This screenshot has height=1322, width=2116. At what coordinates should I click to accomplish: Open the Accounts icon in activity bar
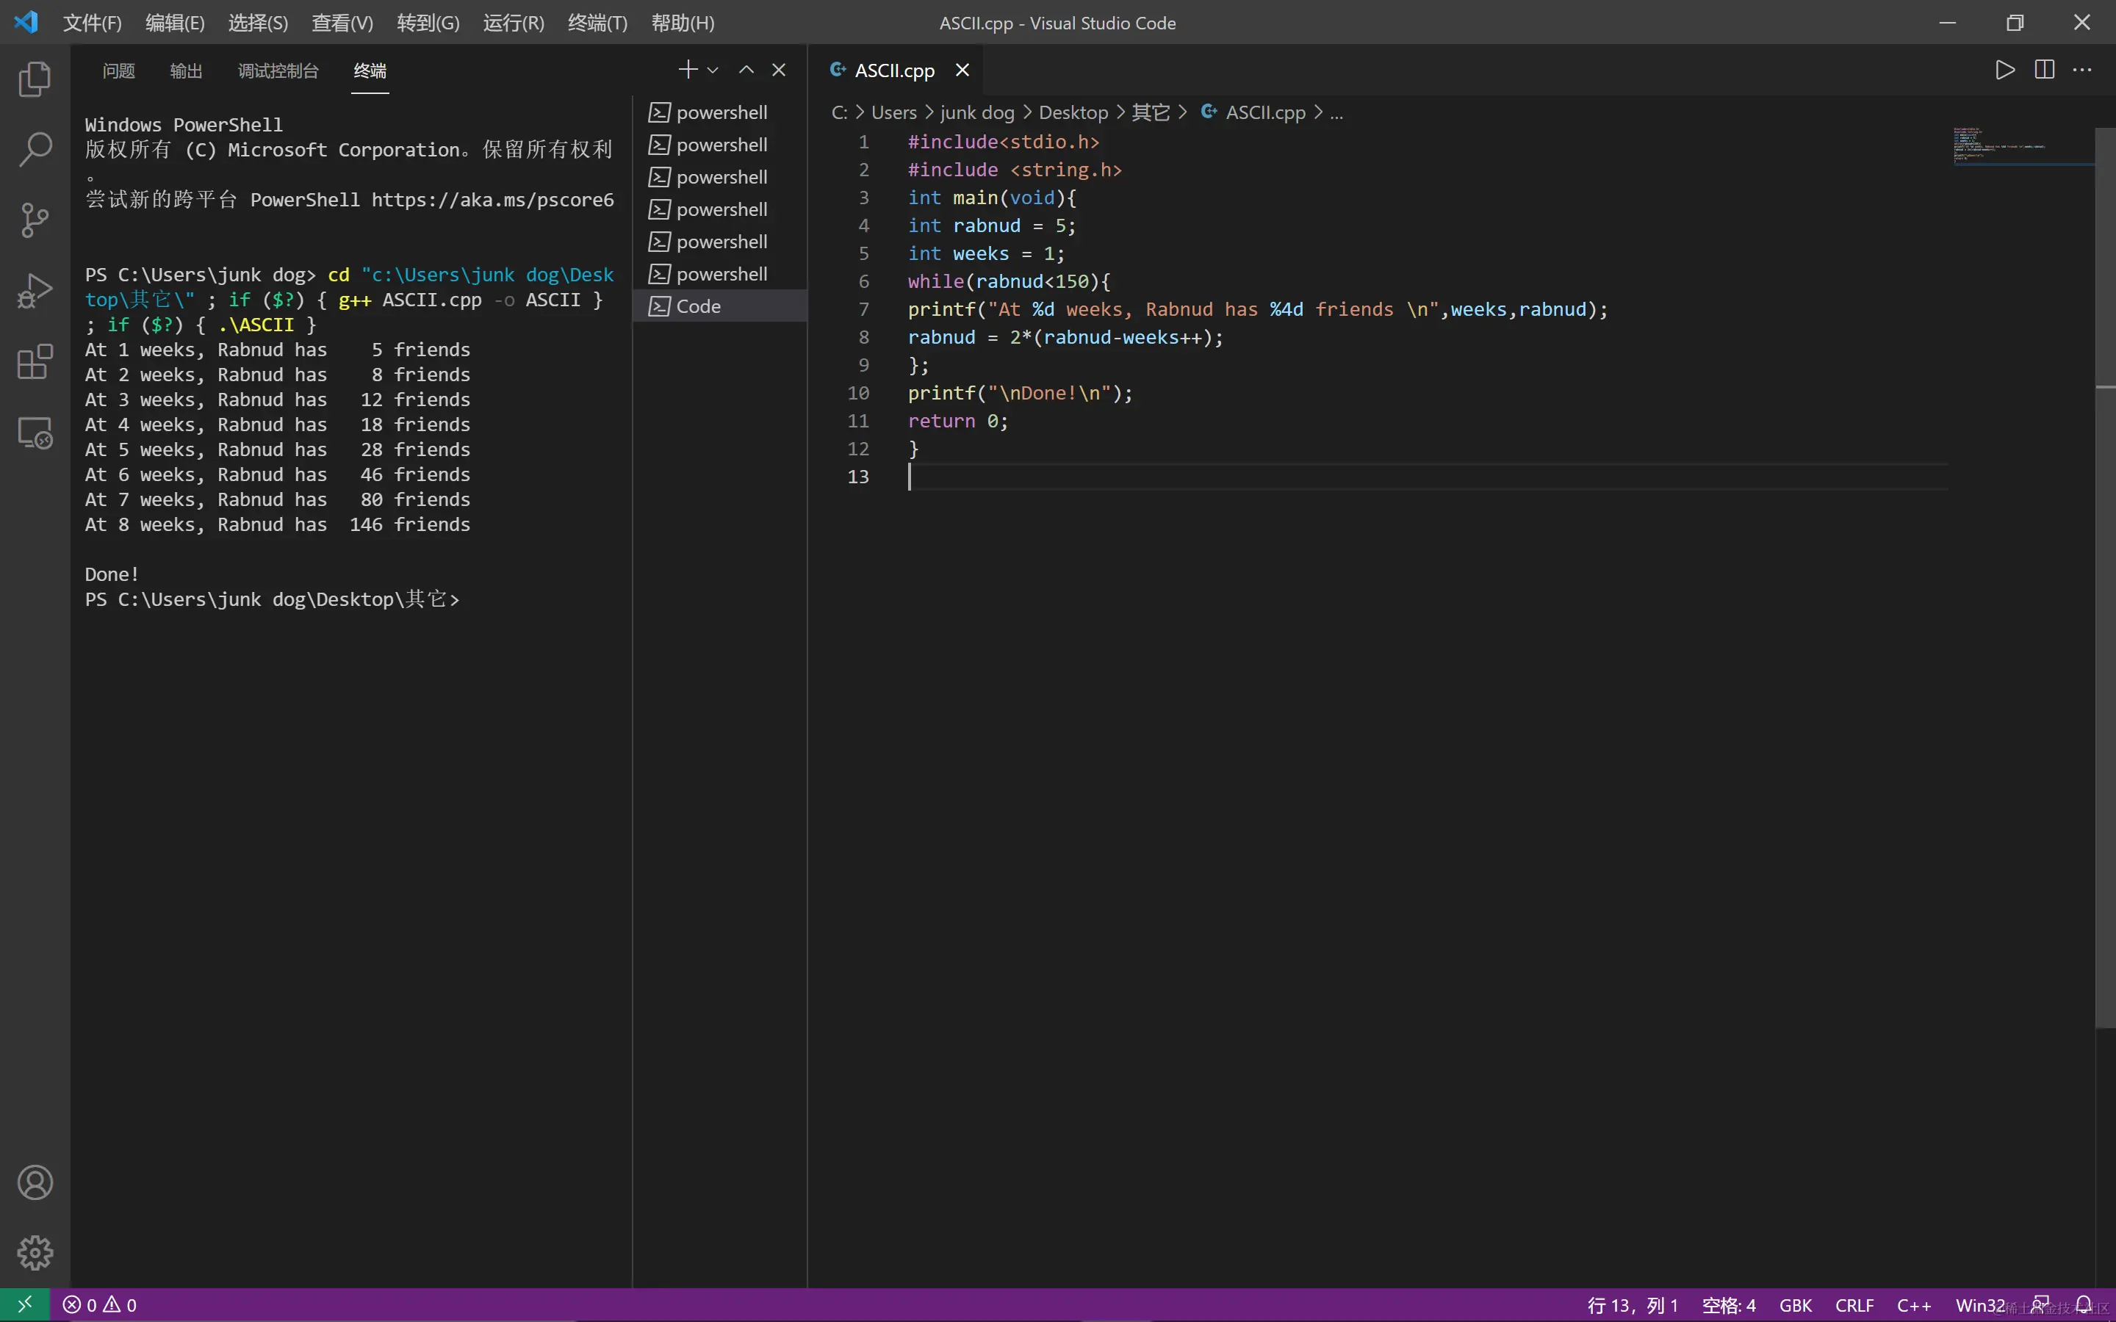coord(35,1182)
